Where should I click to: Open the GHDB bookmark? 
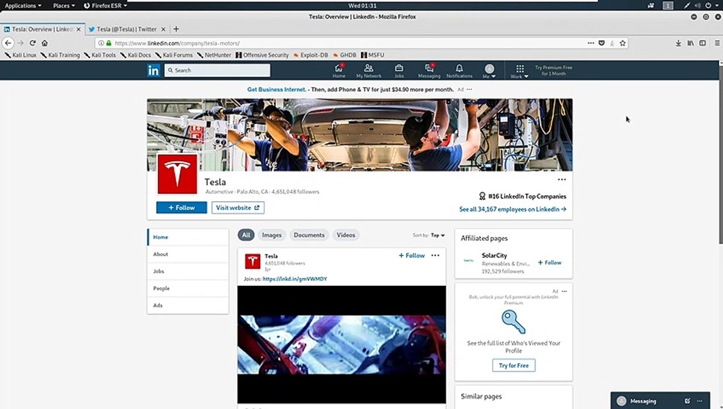344,55
